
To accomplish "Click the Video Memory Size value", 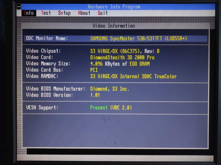I will pyautogui.click(x=120, y=64).
